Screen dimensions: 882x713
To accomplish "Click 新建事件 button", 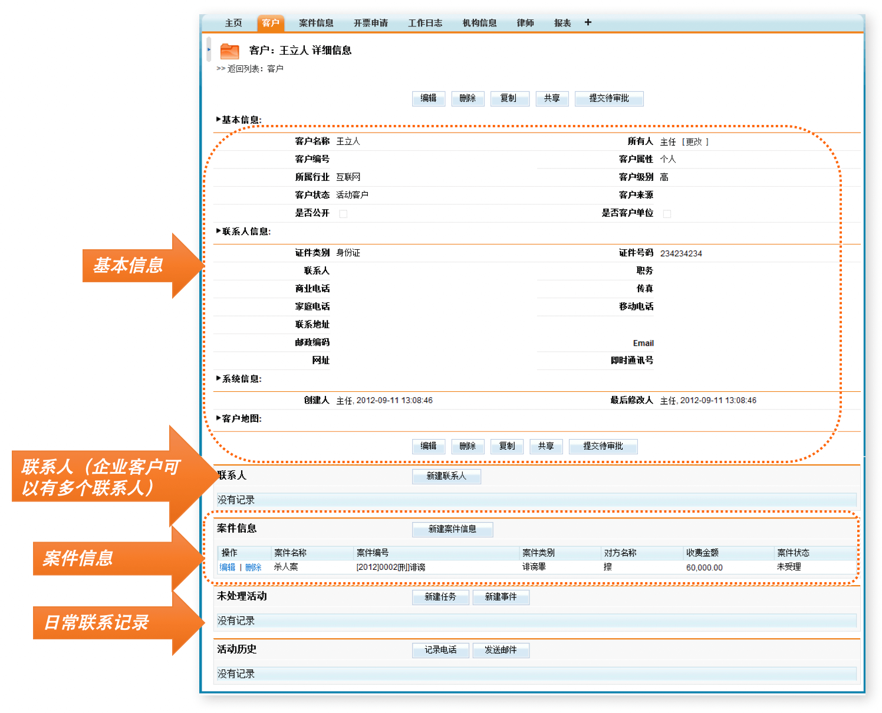I will pos(501,597).
